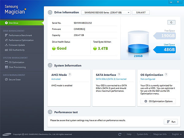Image resolution: width=184 pixels, height=138 pixels.
Task: Click the green Total Bytes Written indicator
Action: [95, 48]
